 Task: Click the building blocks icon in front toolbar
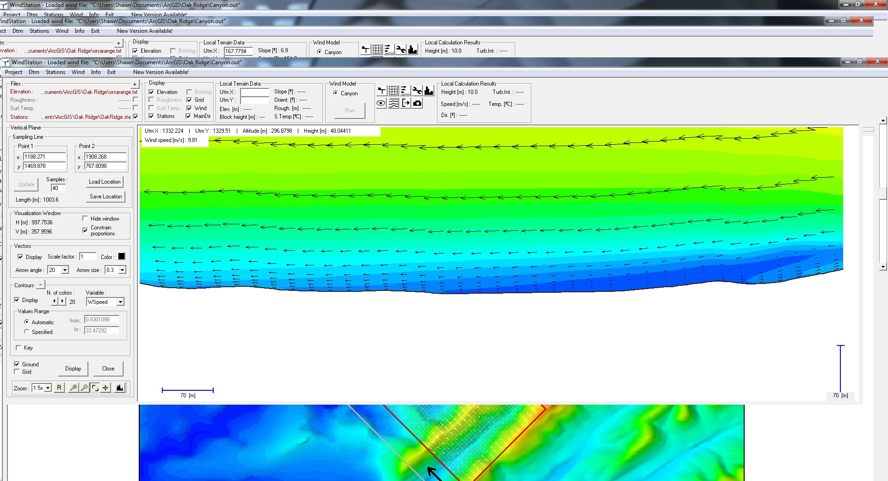click(x=429, y=91)
